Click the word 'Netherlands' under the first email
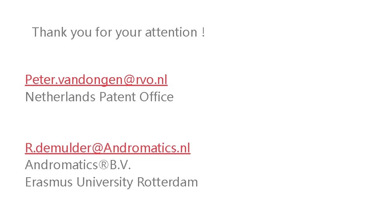This screenshot has height=217, width=385. point(61,97)
